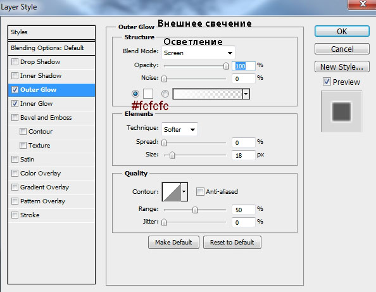
Task: Uncheck the Inner Glow checkbox
Action: click(x=15, y=104)
